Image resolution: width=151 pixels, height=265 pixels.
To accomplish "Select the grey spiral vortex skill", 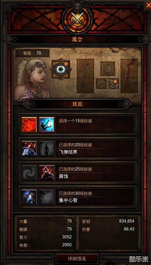I will point(29,173).
